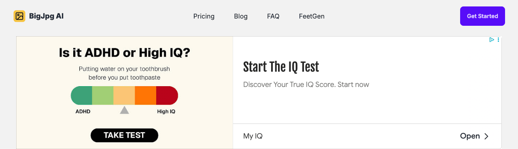Viewport: 518px width, 149px height.
Task: Open the Pricing page
Action: pos(204,16)
